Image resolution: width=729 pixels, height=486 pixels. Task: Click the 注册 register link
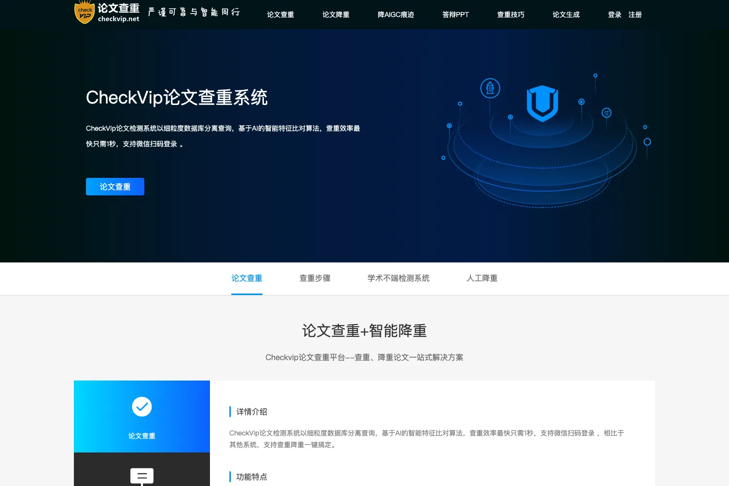point(635,15)
